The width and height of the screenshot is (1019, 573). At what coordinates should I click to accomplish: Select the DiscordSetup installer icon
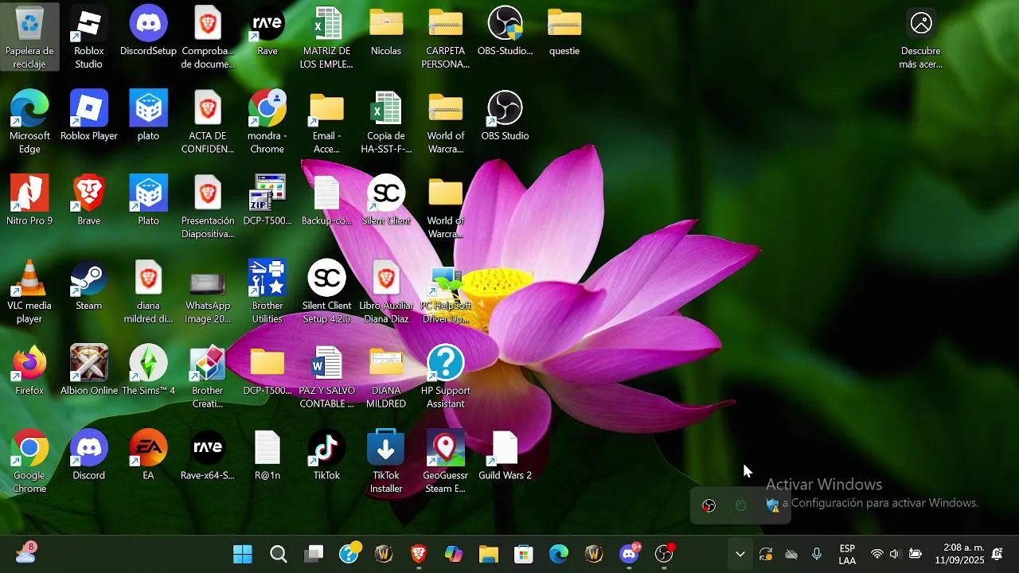tap(148, 32)
